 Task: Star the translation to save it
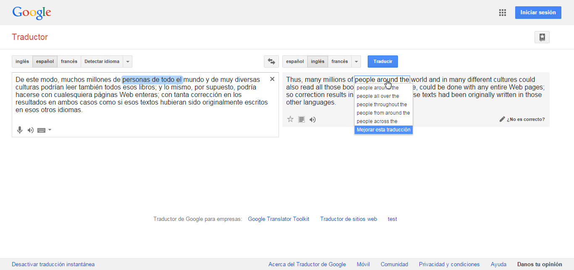pos(290,119)
